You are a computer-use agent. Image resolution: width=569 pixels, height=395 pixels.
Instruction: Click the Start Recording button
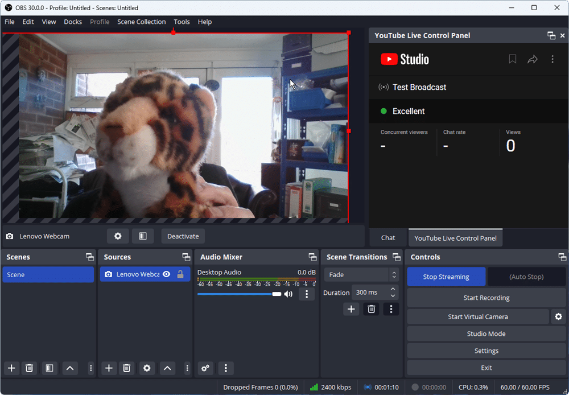[486, 298]
